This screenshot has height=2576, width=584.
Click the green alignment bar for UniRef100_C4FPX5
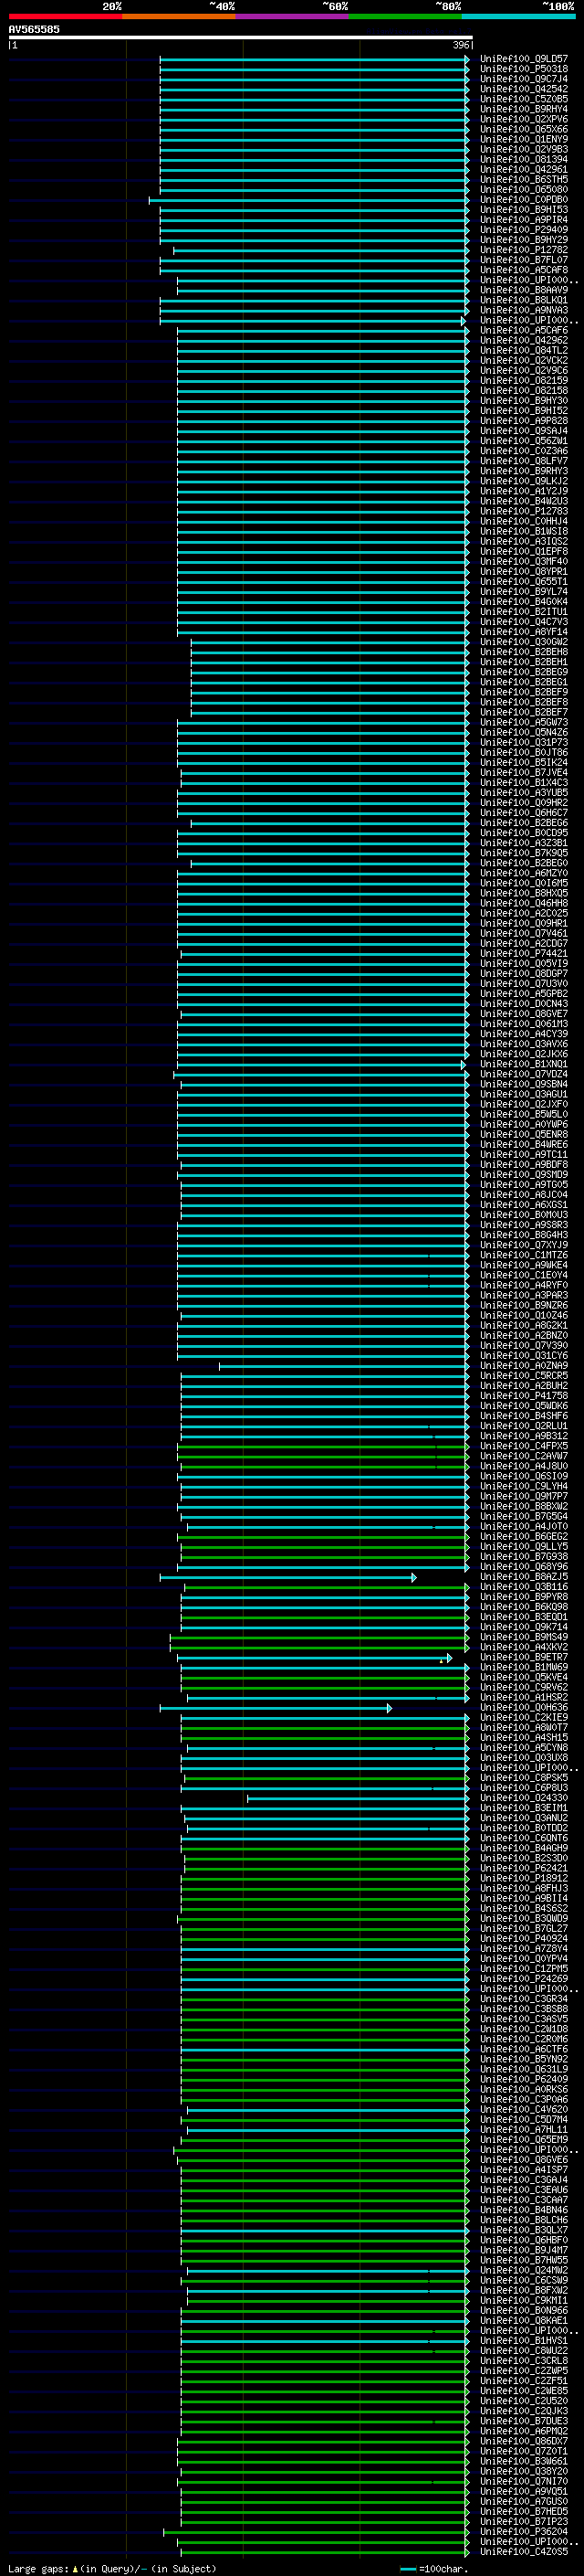pyautogui.click(x=323, y=1446)
